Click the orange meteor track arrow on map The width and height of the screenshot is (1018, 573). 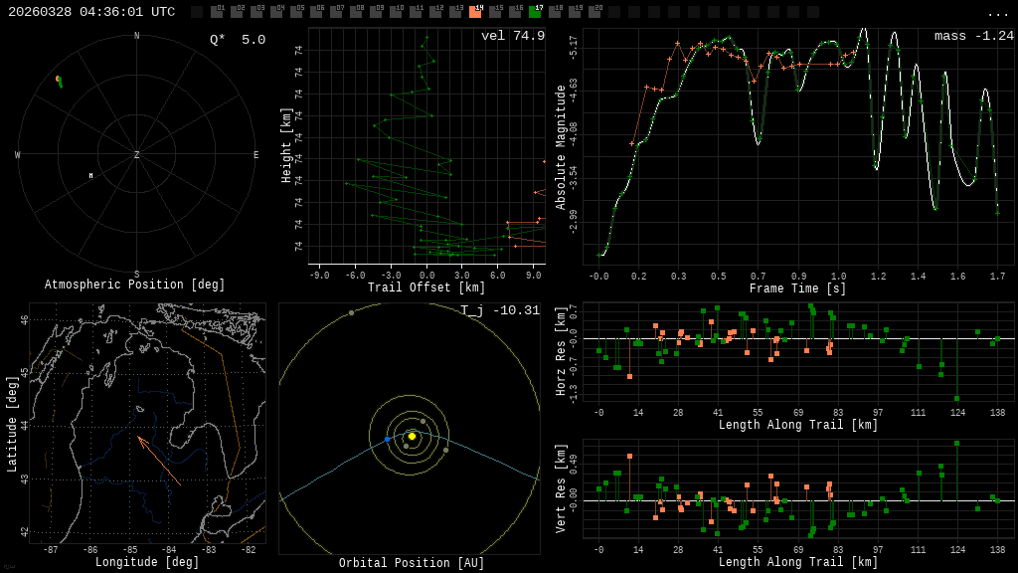coord(158,460)
